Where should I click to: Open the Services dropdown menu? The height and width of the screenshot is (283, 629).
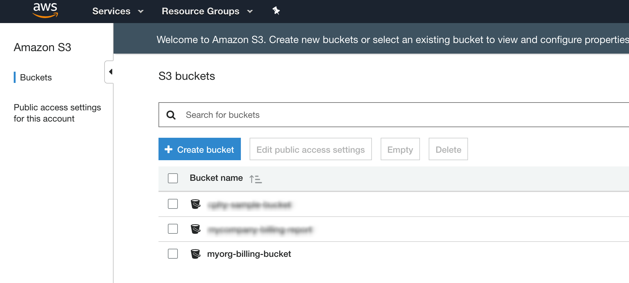[x=118, y=11]
